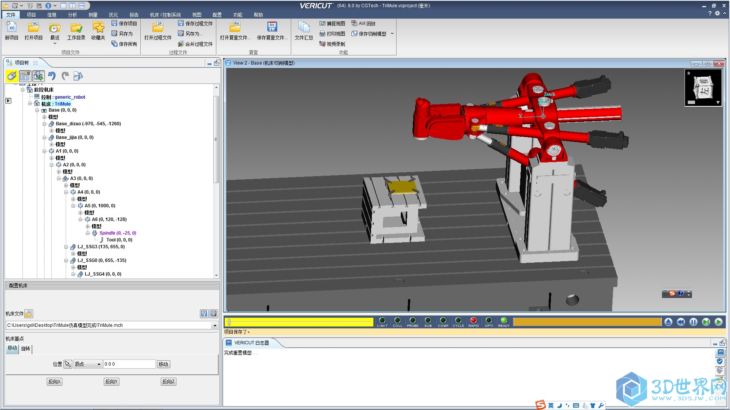This screenshot has height=410, width=730.
Task: Click 捕捉视图 capture view
Action: tap(332, 24)
